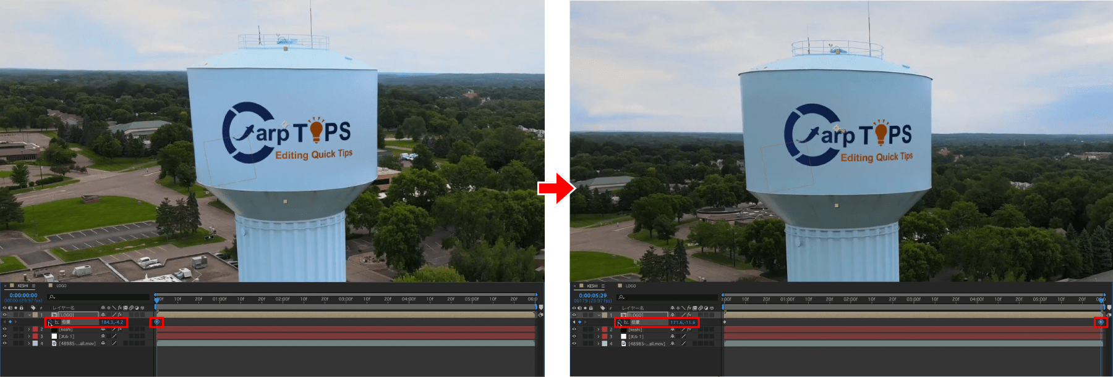Hide the ヌル 1 layer in 0:00:00:00 timeline
This screenshot has width=1113, height=377.
[4, 336]
